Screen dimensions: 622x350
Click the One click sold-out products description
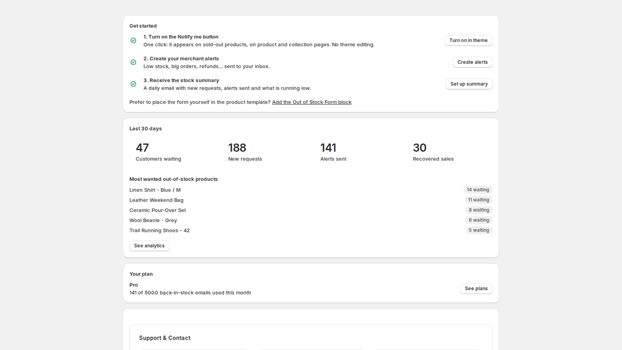point(259,45)
